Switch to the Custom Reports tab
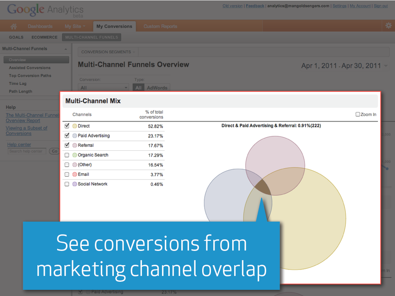 (x=160, y=26)
